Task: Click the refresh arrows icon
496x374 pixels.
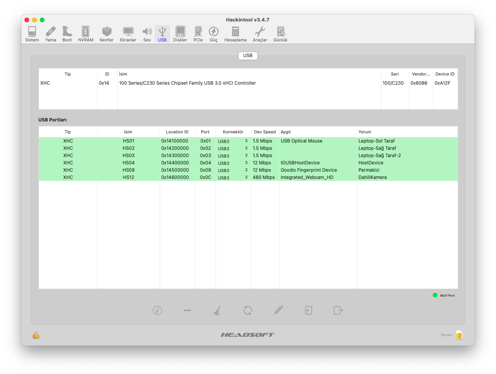Action: tap(248, 310)
